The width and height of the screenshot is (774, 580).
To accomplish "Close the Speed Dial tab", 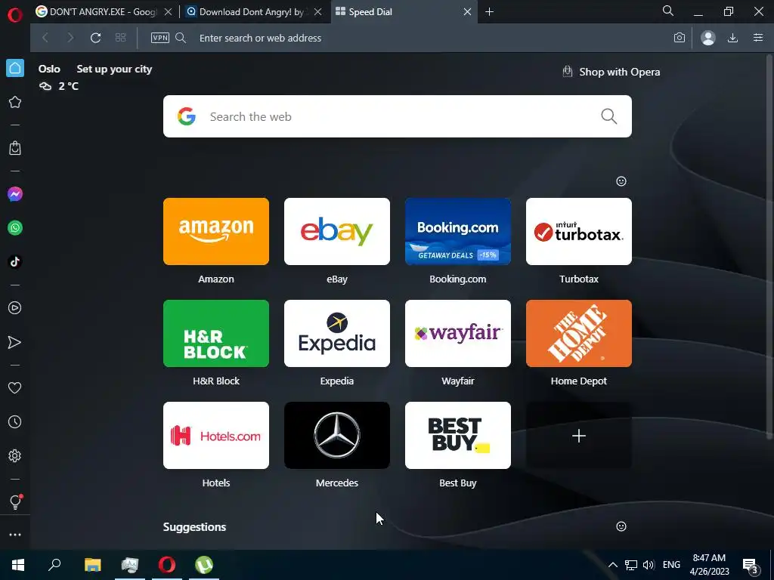I will click(x=467, y=12).
